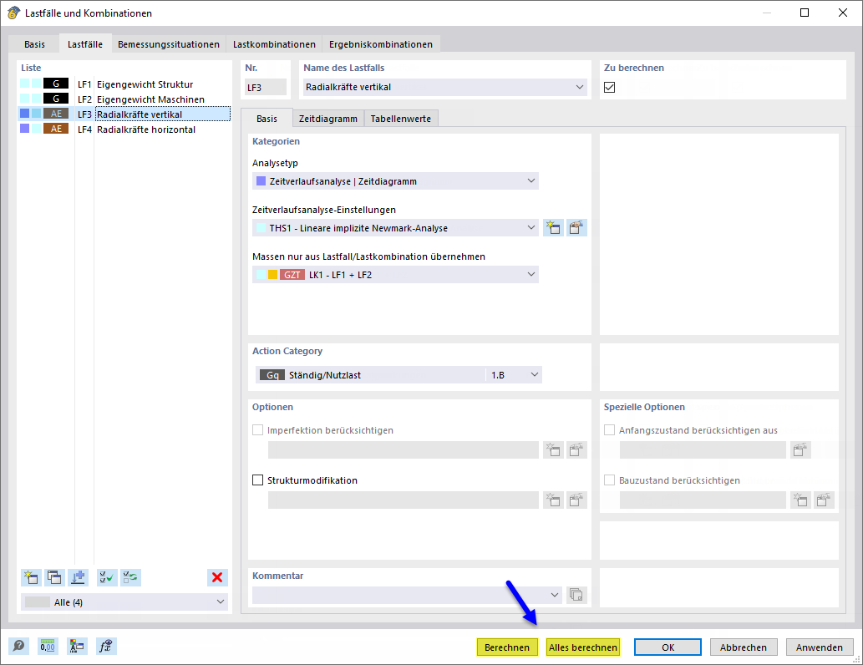Image resolution: width=863 pixels, height=665 pixels.
Task: Open help via the question mark icon
Action: point(18,646)
